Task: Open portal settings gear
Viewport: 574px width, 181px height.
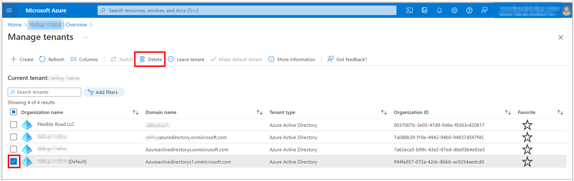Action: pos(454,10)
